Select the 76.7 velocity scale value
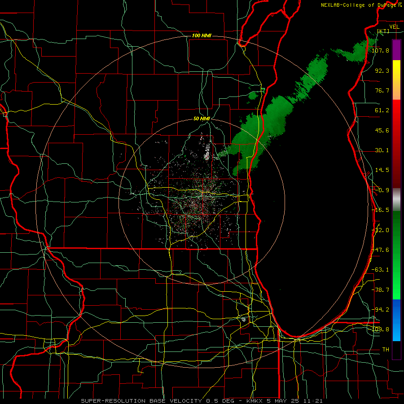The width and height of the screenshot is (404, 404). pyautogui.click(x=382, y=90)
